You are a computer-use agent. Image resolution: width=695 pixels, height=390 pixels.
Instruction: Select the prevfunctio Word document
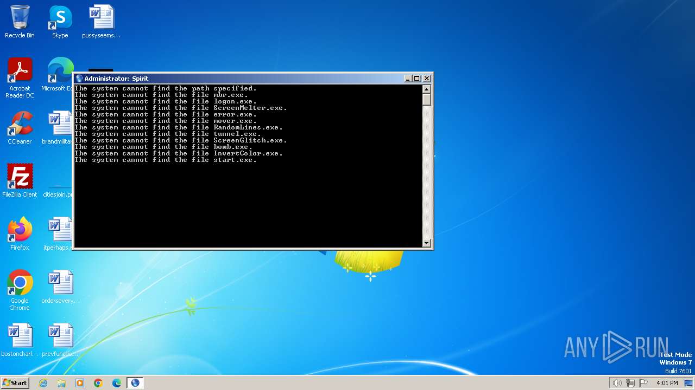click(60, 340)
